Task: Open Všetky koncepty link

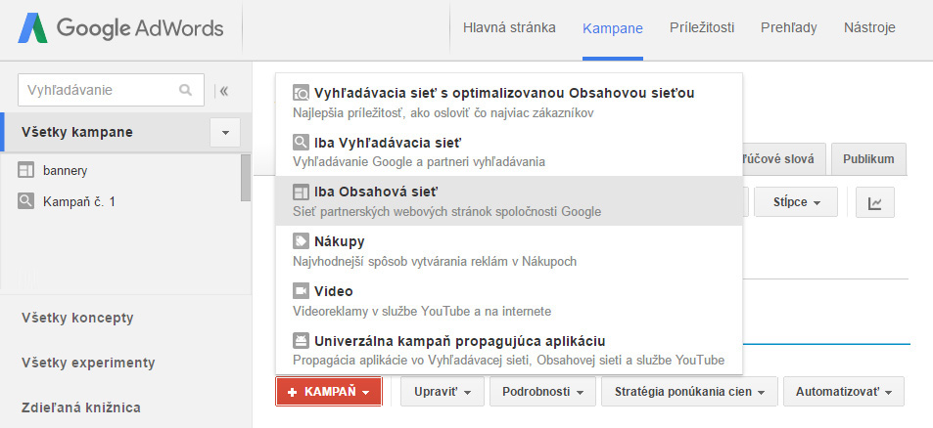Action: [77, 318]
